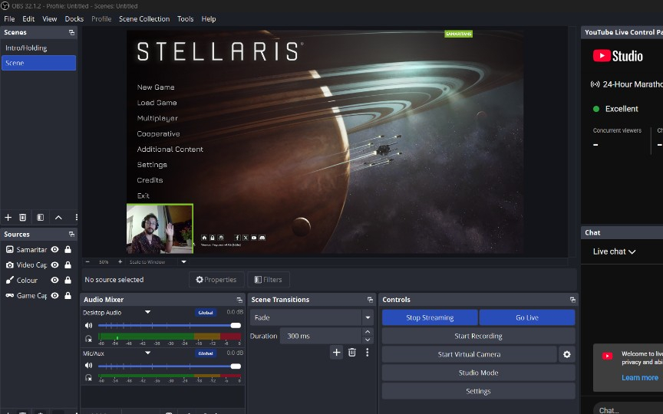Unlock the Colour source
The width and height of the screenshot is (663, 414).
point(68,280)
